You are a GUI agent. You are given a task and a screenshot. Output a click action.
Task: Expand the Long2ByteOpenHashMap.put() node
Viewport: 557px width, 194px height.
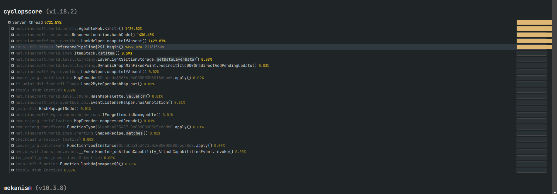coord(13,84)
